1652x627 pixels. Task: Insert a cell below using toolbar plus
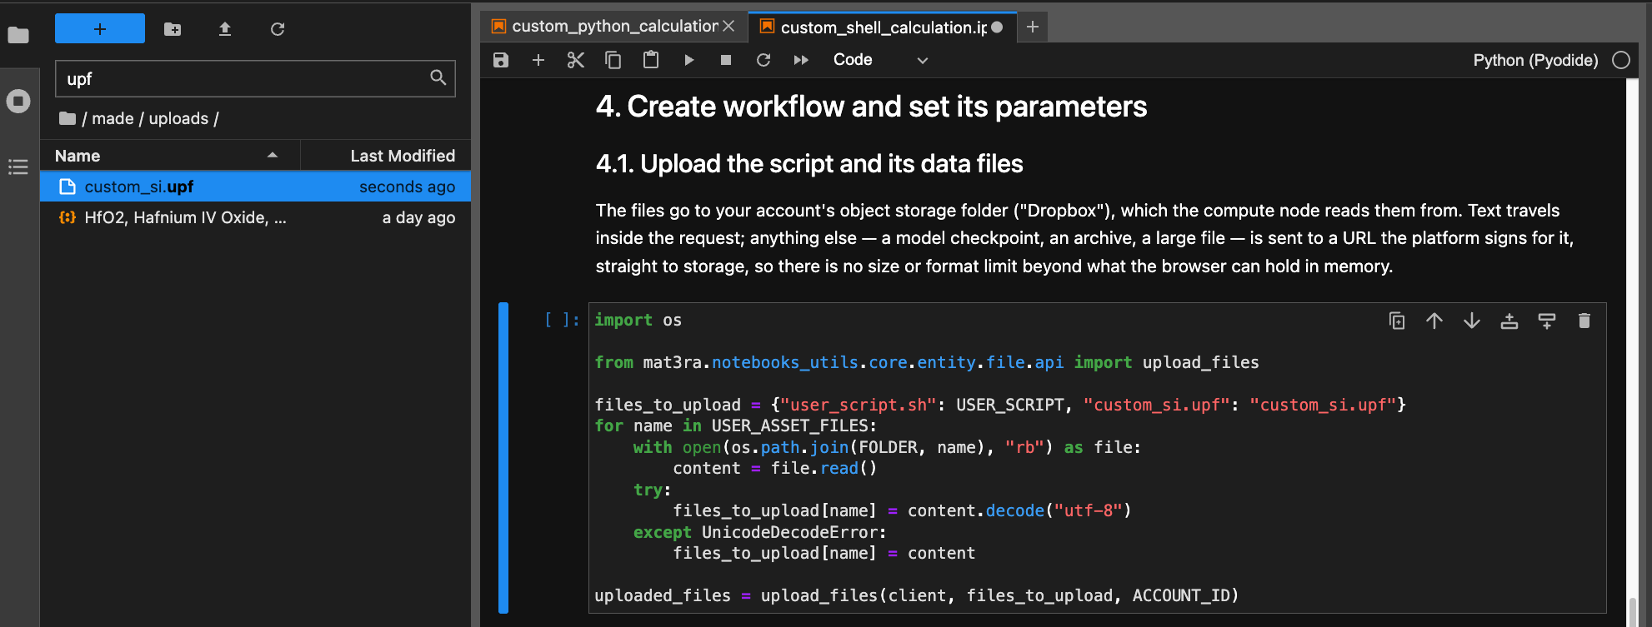pyautogui.click(x=538, y=60)
